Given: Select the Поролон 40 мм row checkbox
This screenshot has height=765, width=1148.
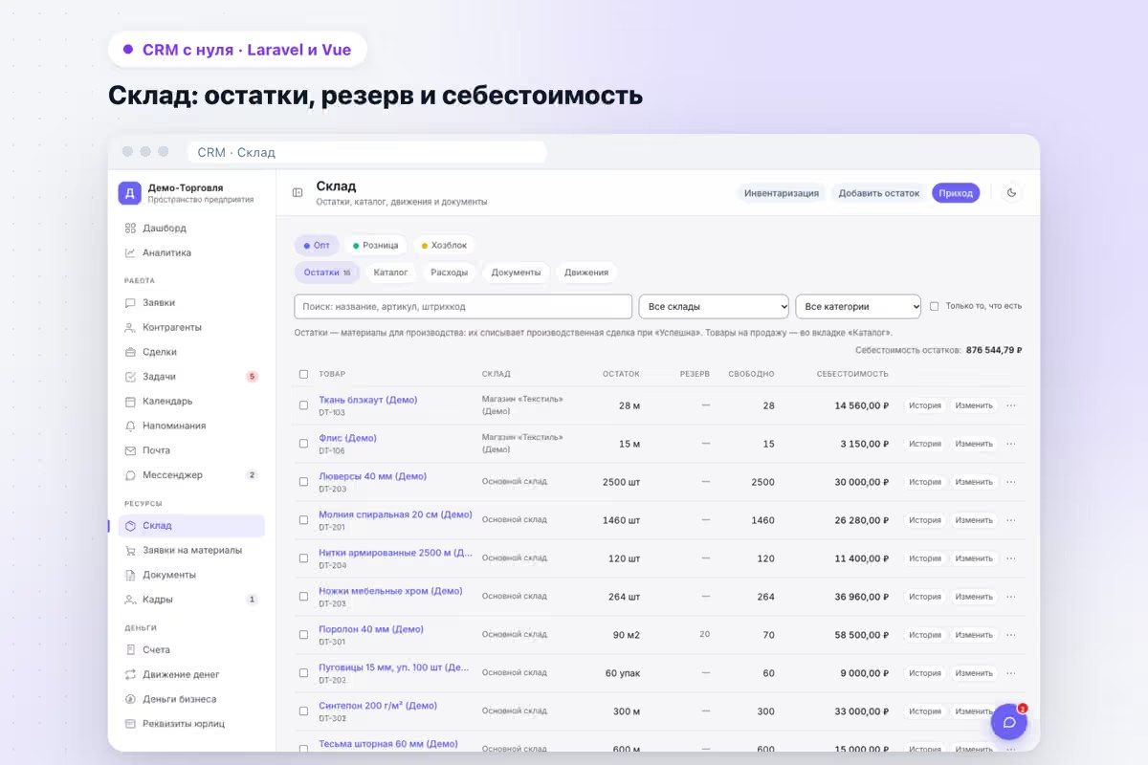Looking at the screenshot, I should pyautogui.click(x=304, y=635).
